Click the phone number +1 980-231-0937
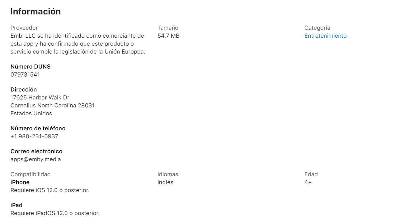 [x=34, y=136]
